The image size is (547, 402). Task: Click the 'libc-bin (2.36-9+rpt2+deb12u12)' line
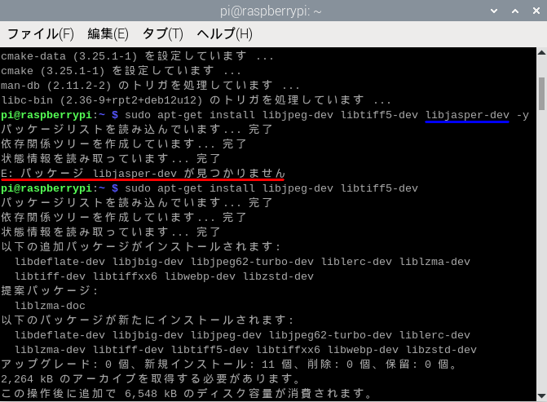click(196, 100)
